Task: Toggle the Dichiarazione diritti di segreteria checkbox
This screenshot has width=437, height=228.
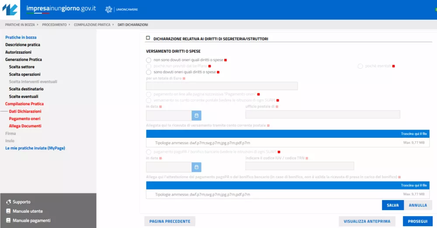Action: pos(148,38)
